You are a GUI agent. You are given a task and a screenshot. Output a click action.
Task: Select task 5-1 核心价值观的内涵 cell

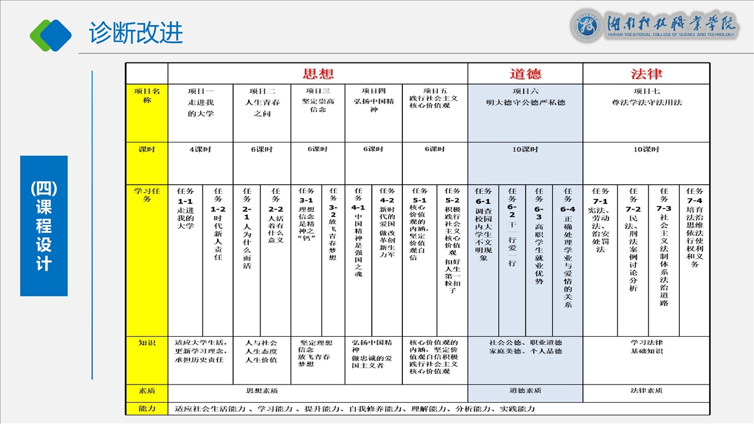pyautogui.click(x=419, y=225)
